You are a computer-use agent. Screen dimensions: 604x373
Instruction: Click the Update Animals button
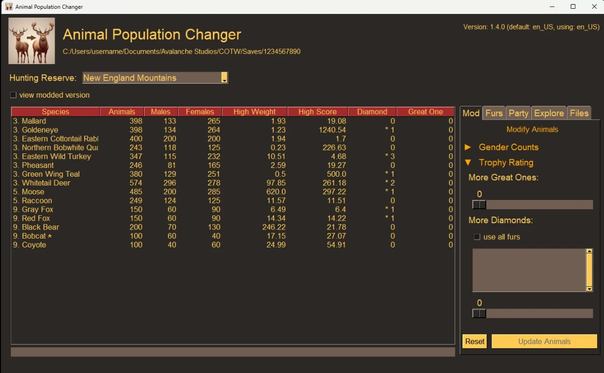point(544,341)
